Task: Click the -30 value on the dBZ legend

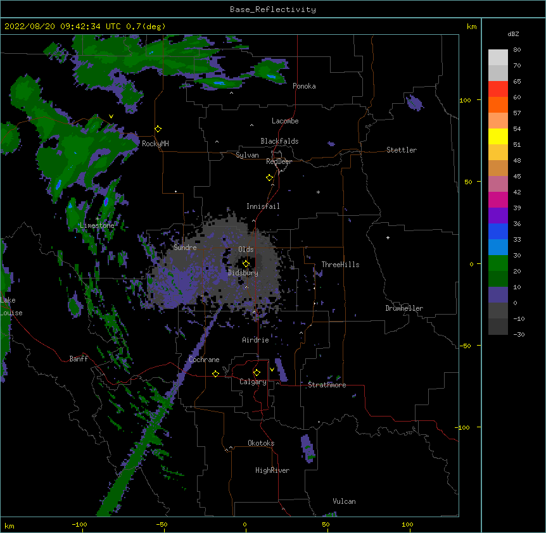Action: tap(519, 335)
